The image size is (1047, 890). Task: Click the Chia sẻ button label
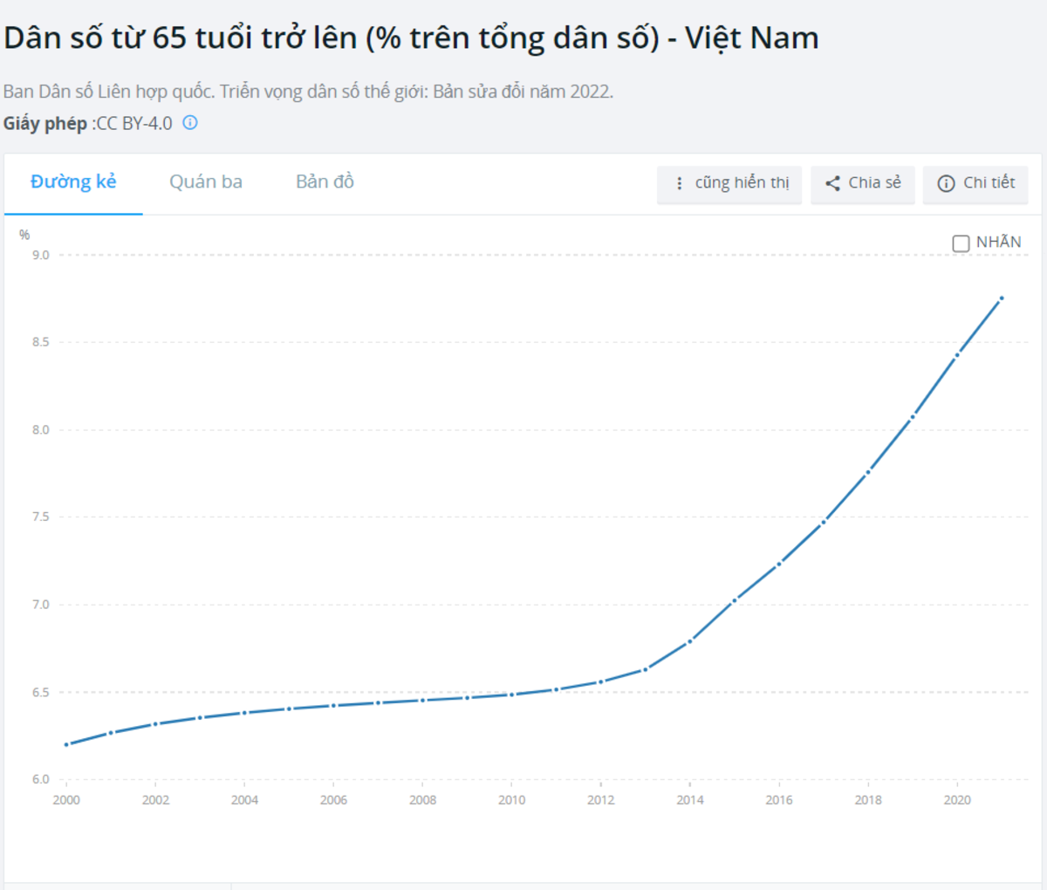[874, 182]
